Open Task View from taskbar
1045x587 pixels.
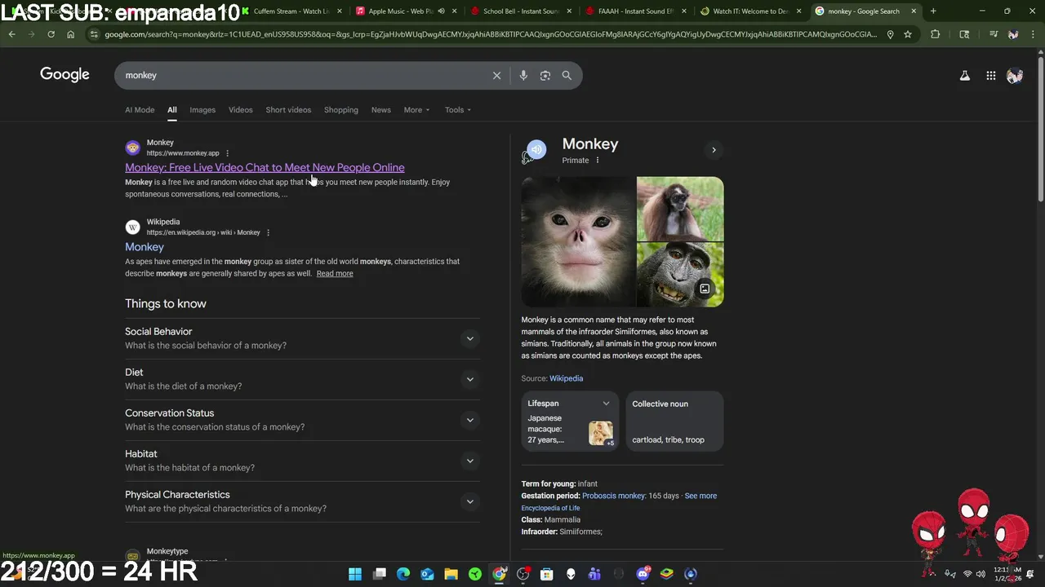pos(380,574)
